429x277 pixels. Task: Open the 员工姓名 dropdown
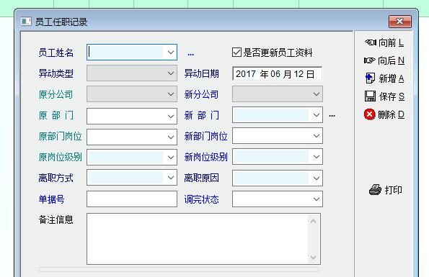[171, 52]
